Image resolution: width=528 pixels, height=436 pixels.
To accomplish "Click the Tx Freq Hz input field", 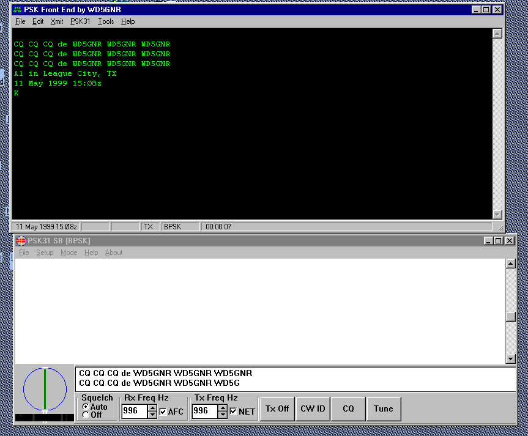I will point(205,412).
